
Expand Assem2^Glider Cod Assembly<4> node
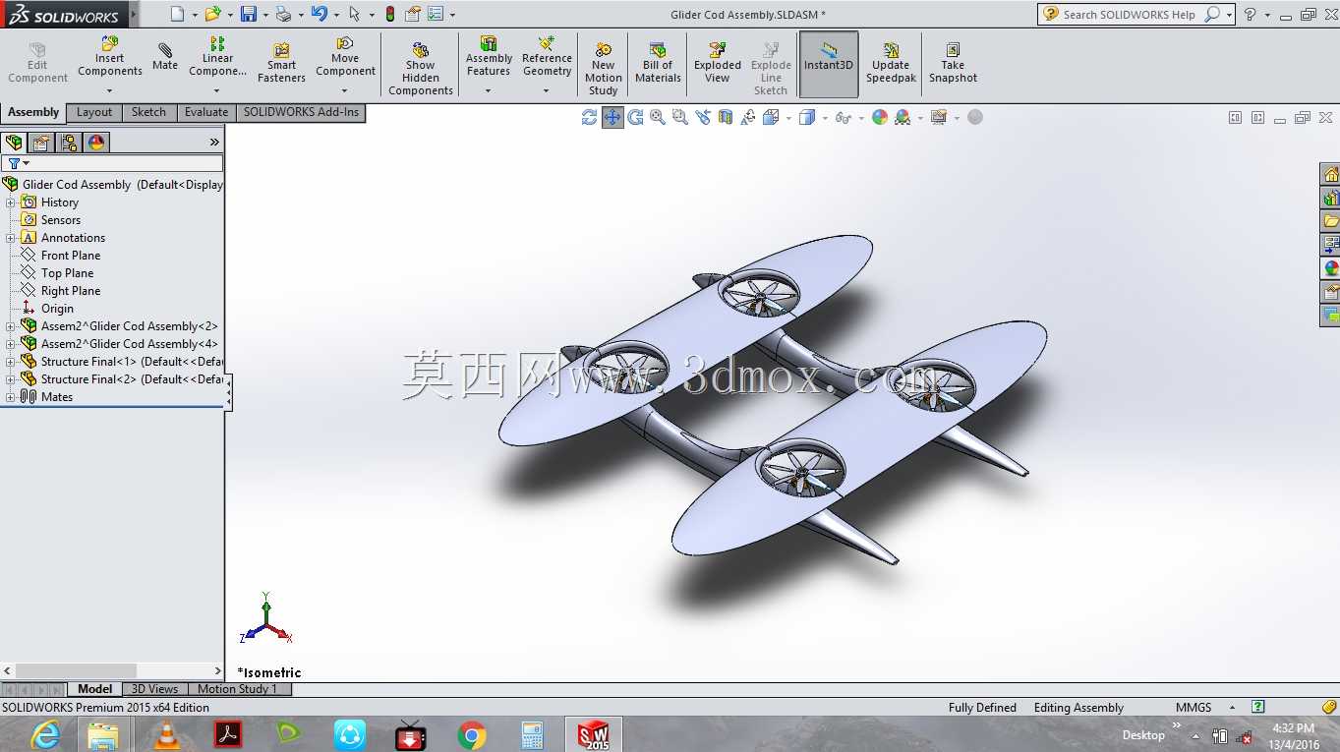point(11,344)
